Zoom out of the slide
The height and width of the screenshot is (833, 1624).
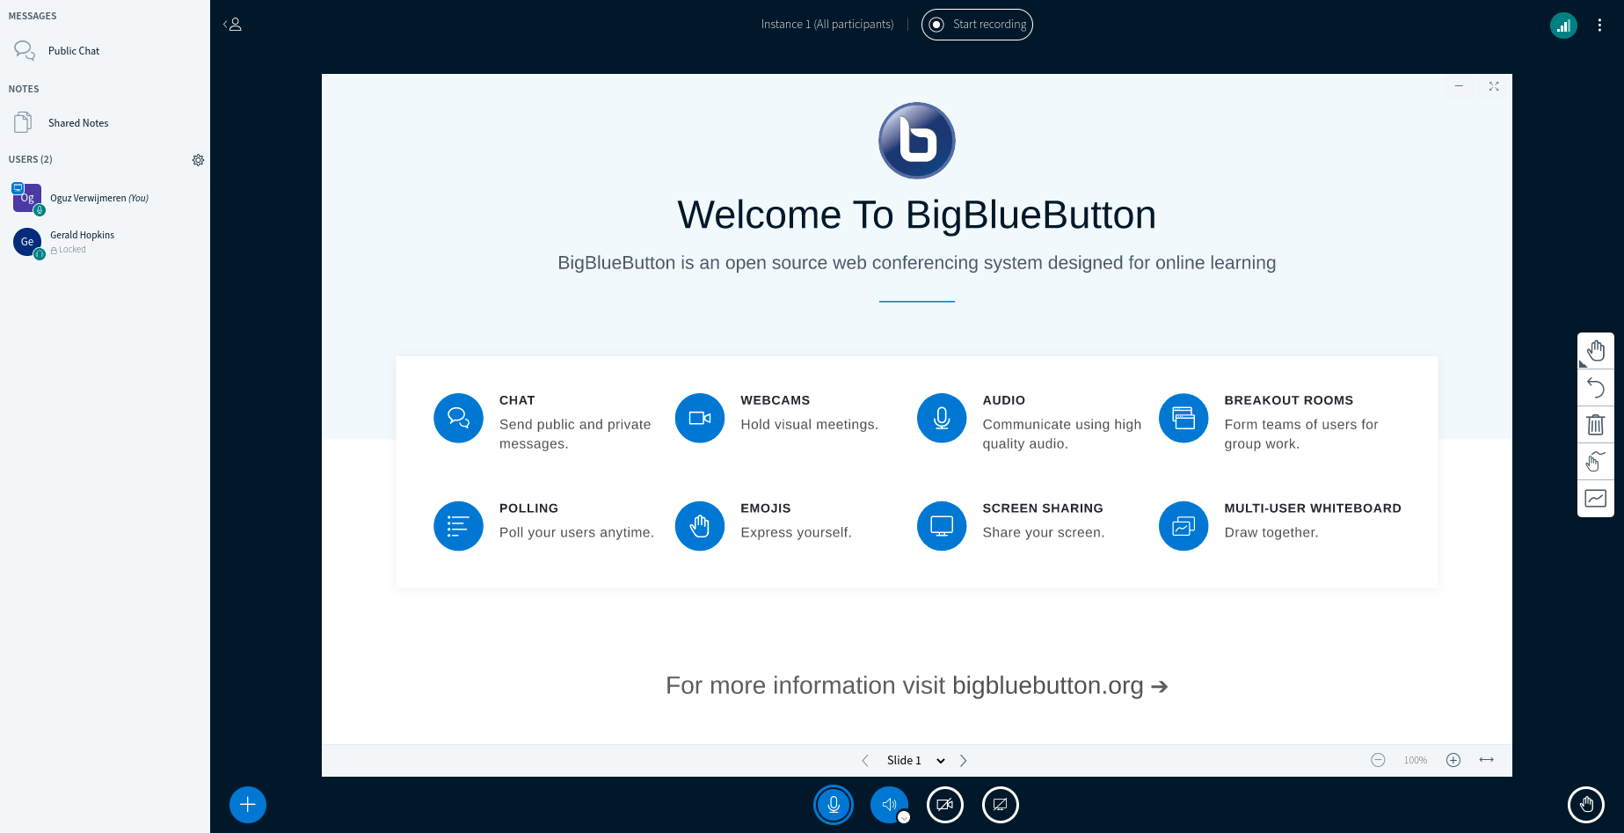click(x=1378, y=760)
